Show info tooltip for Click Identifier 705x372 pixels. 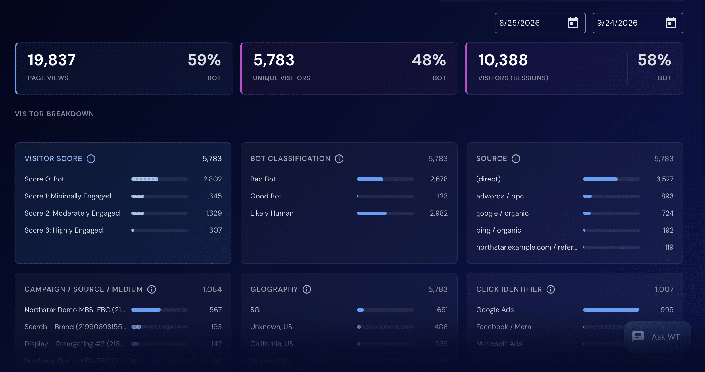[551, 289]
